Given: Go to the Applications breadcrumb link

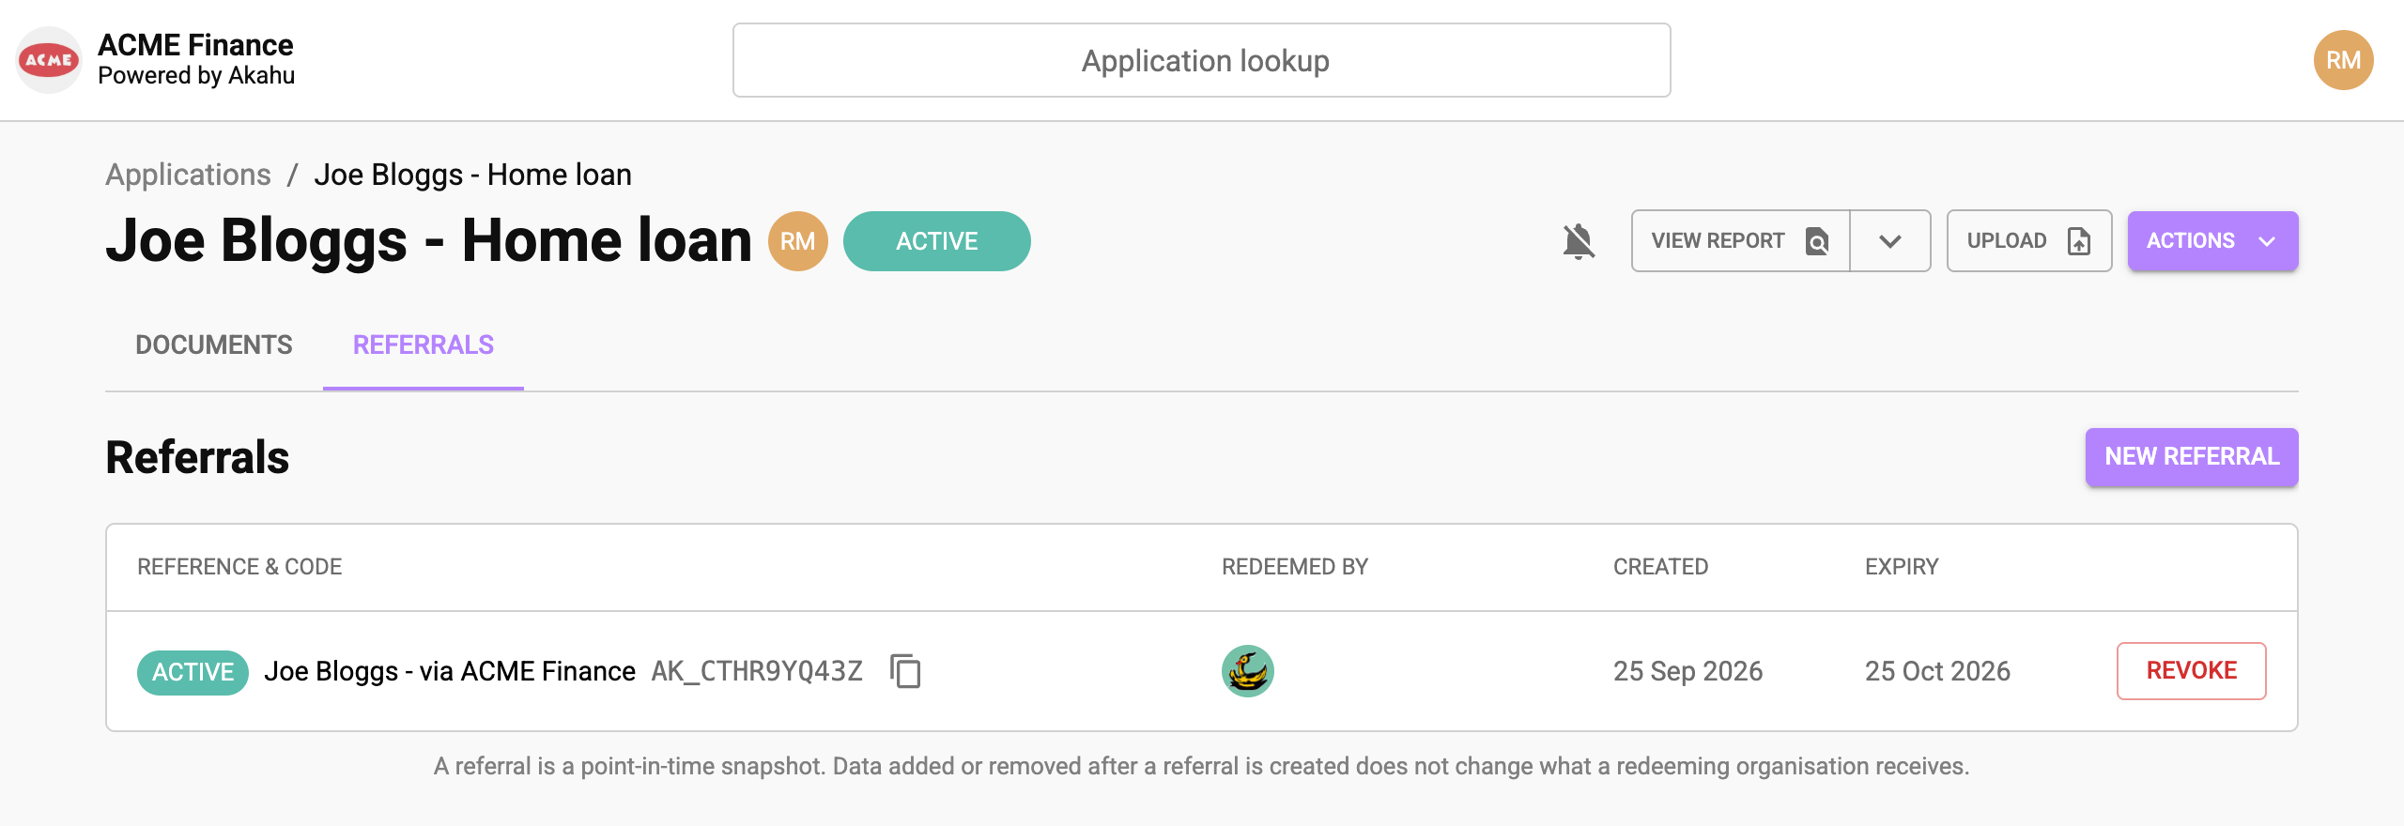Looking at the screenshot, I should click(x=188, y=175).
